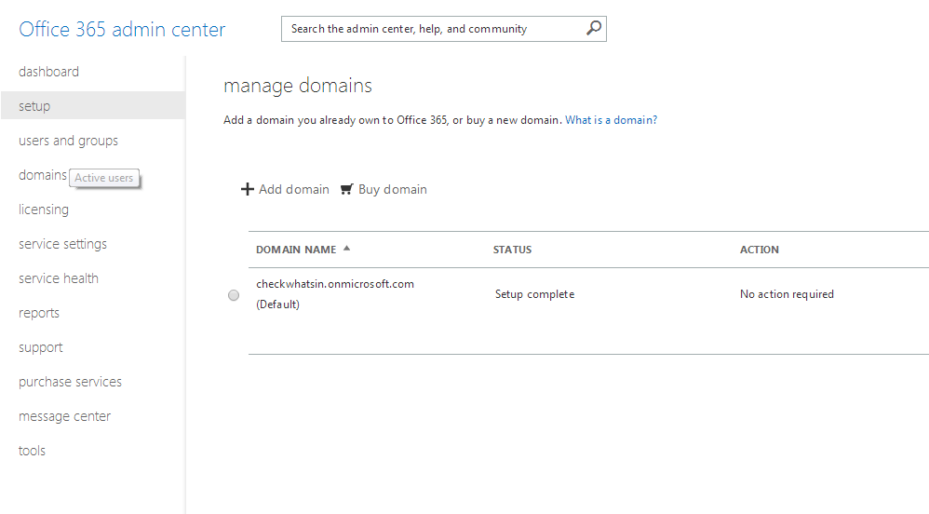Click the Office 365 admin center title

point(122,29)
